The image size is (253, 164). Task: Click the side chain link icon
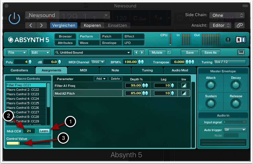239,25
